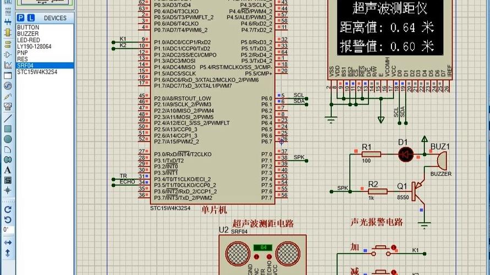Click resistor R2 in the schematic
Screen dimensions: 490x275
tap(378, 191)
